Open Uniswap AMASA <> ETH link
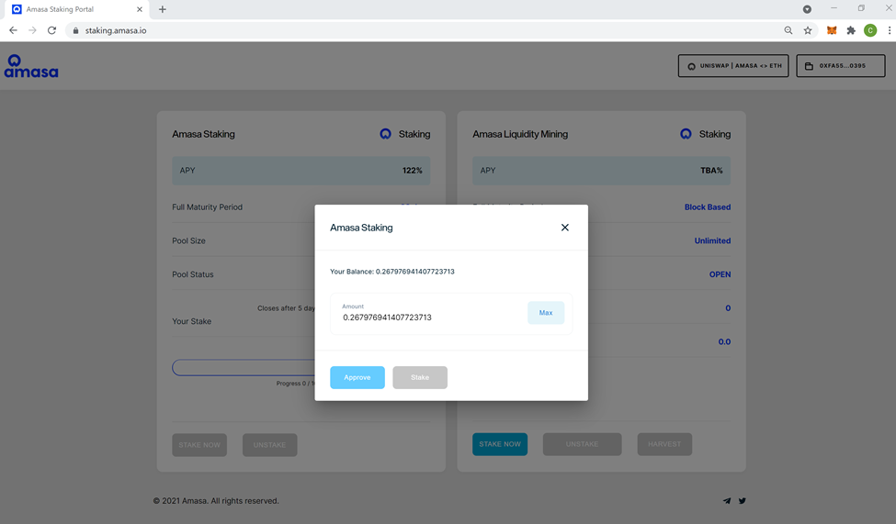 pos(733,66)
